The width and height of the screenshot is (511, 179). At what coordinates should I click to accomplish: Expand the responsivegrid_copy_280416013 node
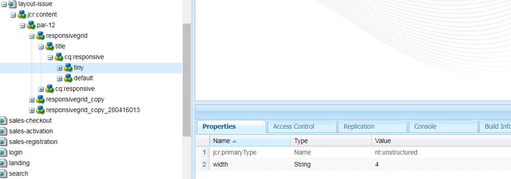click(31, 110)
